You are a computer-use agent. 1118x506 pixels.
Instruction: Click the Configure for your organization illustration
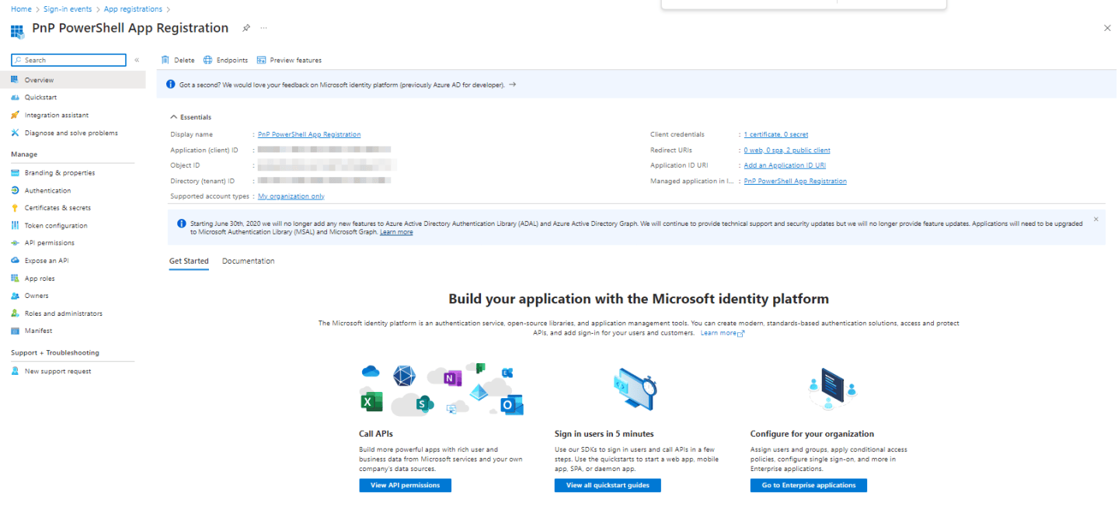point(831,390)
